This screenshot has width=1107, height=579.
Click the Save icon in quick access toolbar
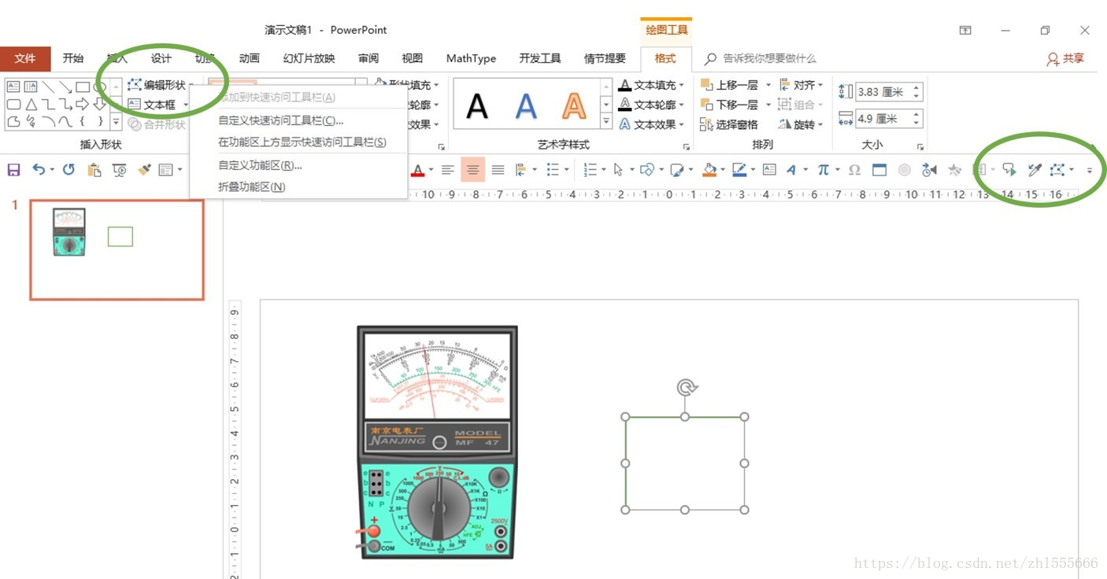click(13, 169)
